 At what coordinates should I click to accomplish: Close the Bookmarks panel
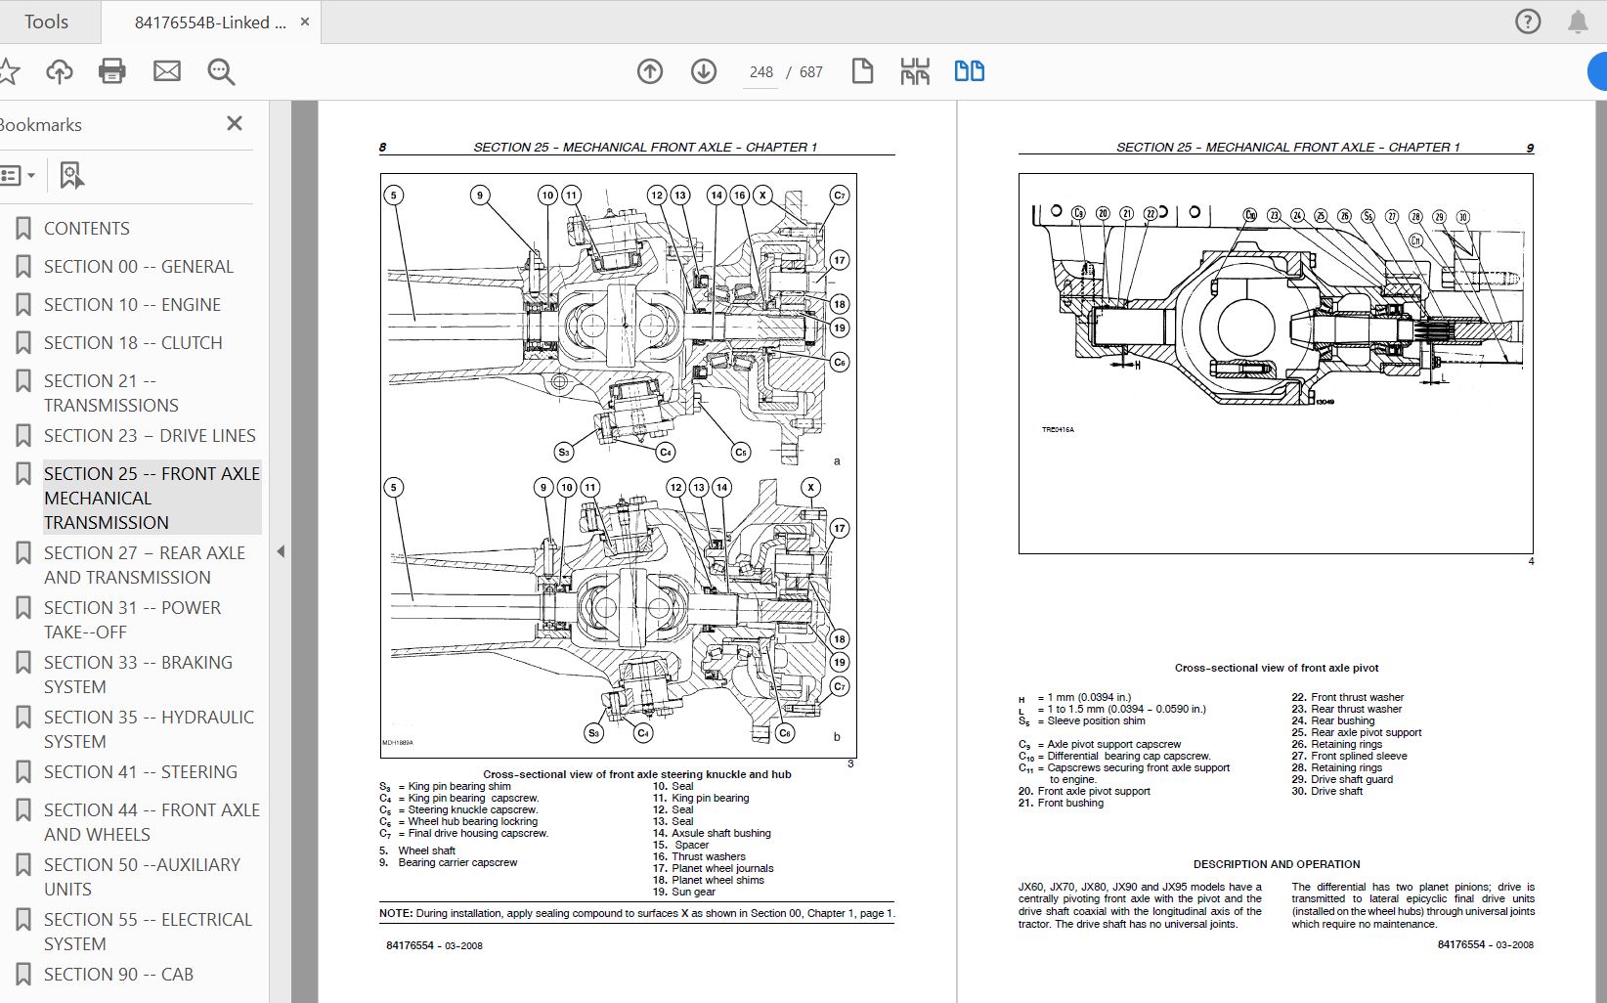[x=234, y=123]
